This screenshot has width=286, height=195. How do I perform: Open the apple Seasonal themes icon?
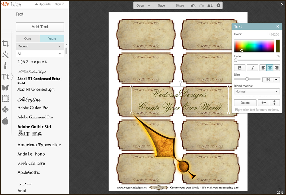[x=5, y=121]
